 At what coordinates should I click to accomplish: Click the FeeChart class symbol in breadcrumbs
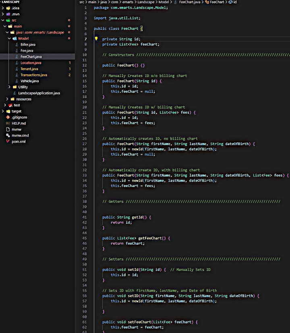216,2
